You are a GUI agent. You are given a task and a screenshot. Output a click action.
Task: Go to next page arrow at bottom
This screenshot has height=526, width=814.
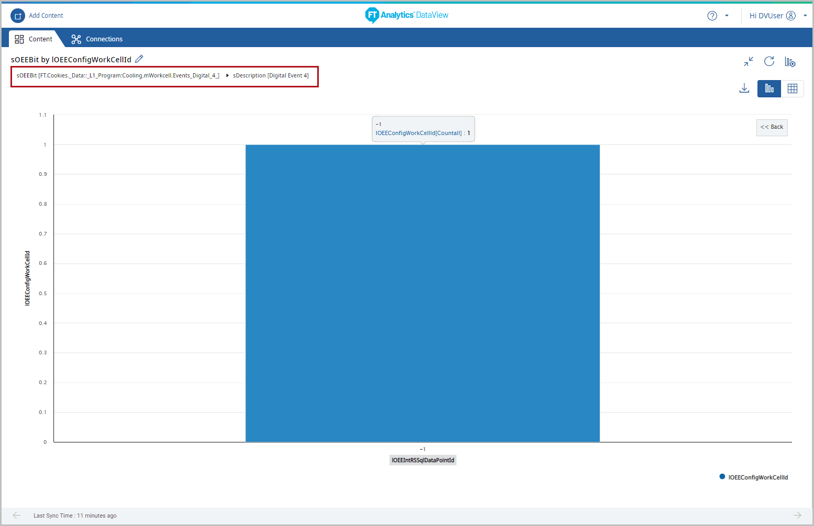tap(797, 516)
